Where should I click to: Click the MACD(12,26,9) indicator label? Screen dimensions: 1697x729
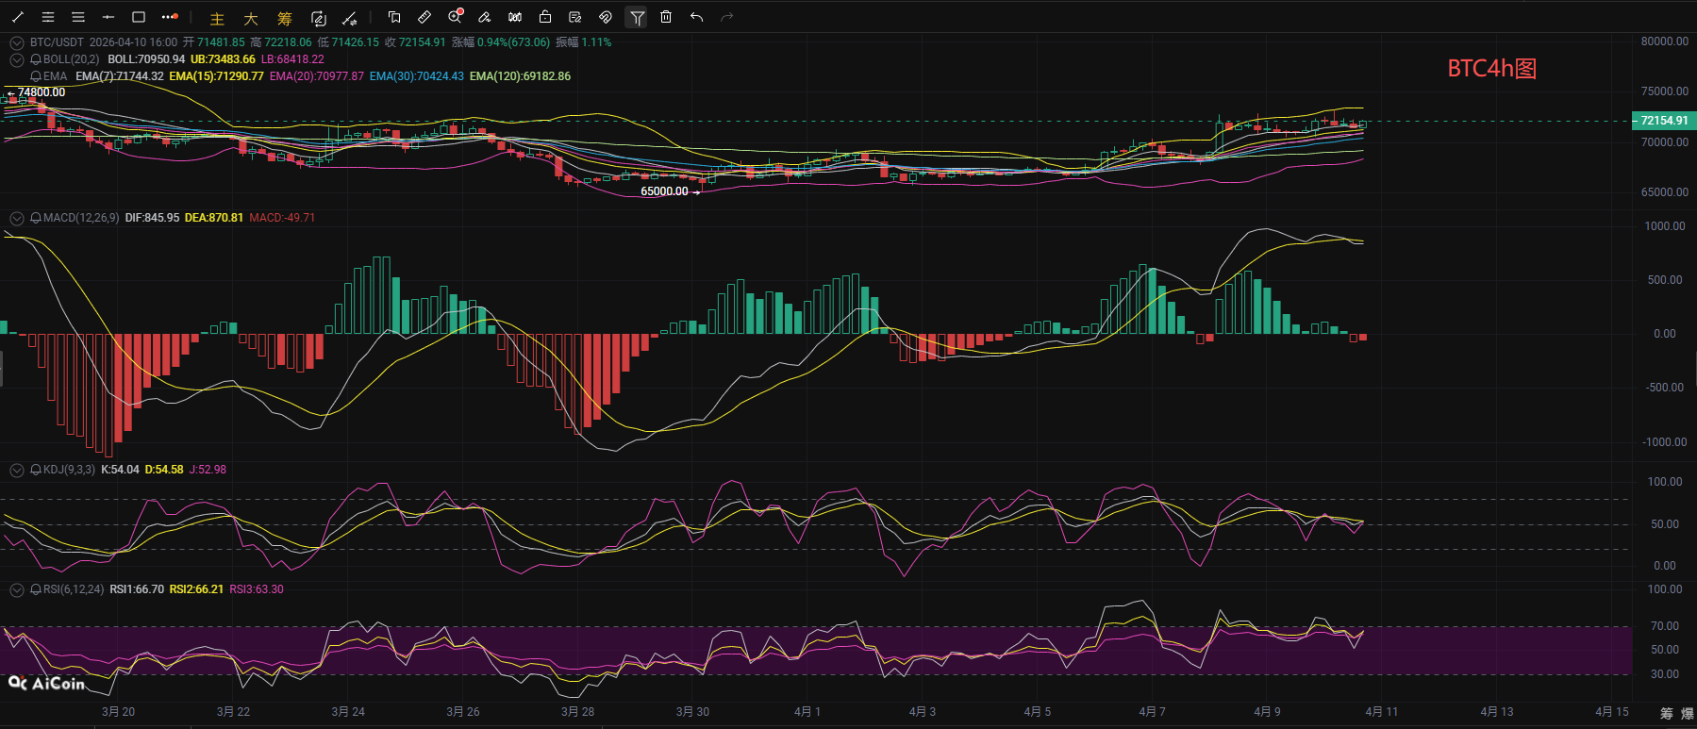tap(81, 218)
